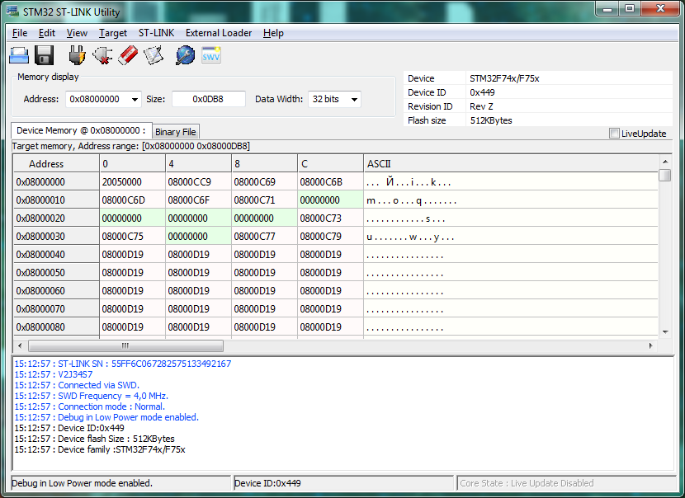Open the View menu
This screenshot has width=685, height=498.
(77, 33)
